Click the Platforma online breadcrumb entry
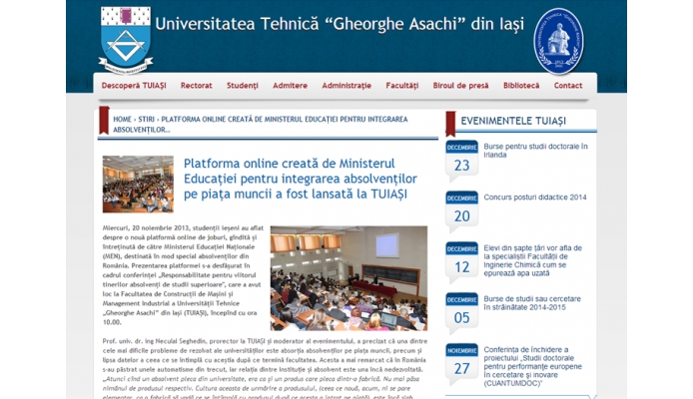 coord(261,125)
